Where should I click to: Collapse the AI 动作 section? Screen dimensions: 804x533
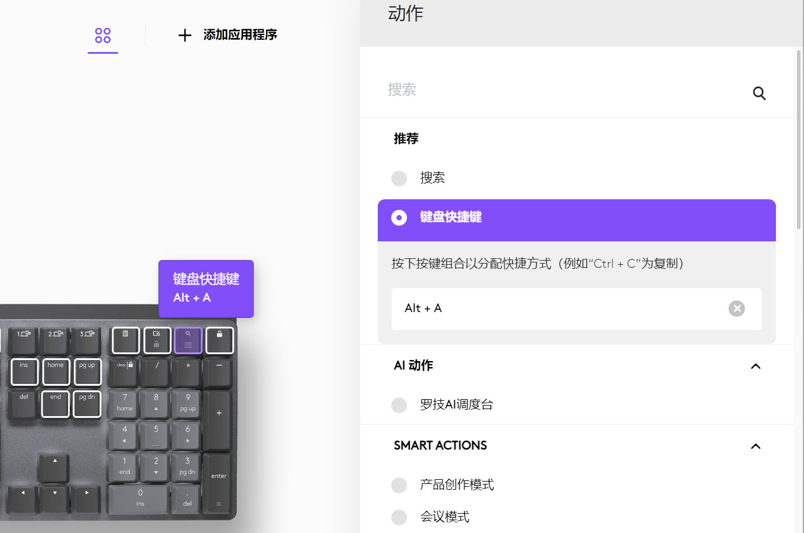755,366
